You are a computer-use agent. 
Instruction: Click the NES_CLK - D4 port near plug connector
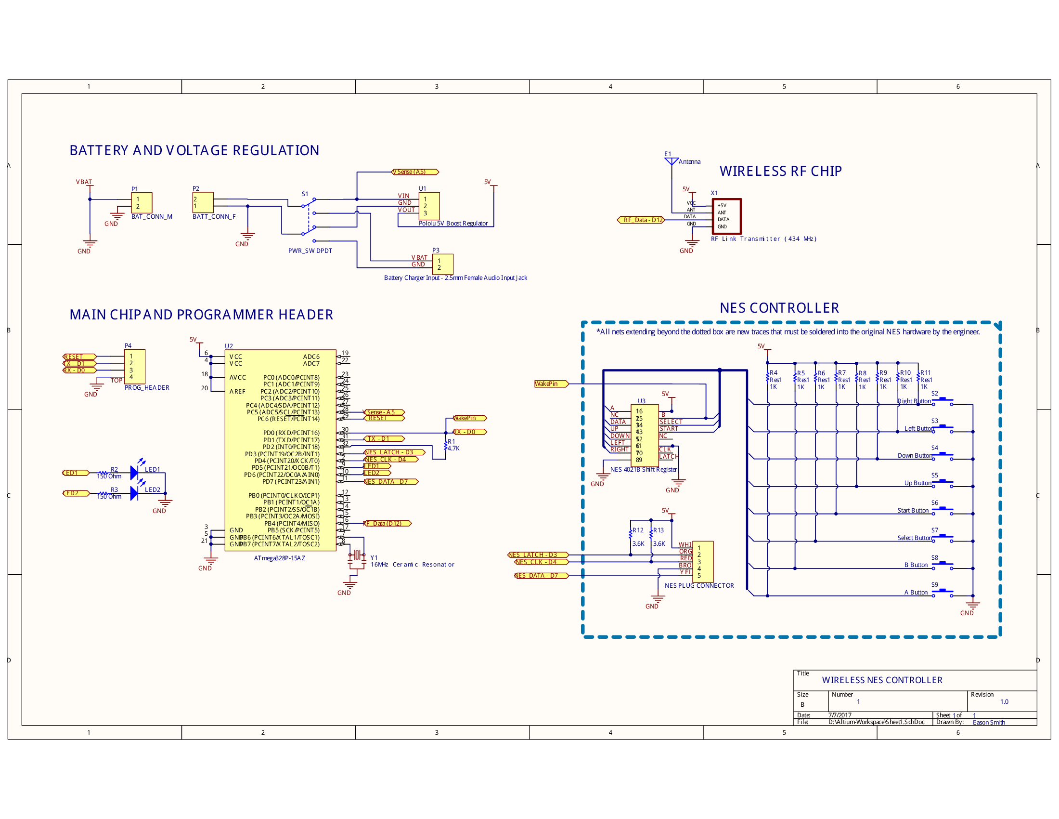tap(542, 562)
